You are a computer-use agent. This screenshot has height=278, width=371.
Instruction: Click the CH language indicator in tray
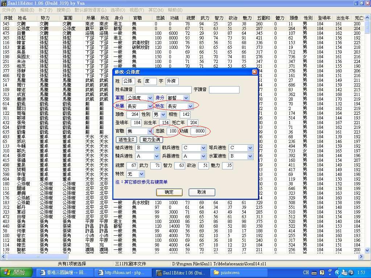[306, 273]
